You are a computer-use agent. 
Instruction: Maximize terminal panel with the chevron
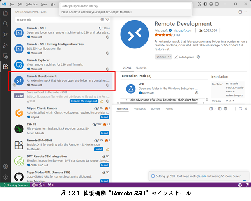click(x=240, y=109)
